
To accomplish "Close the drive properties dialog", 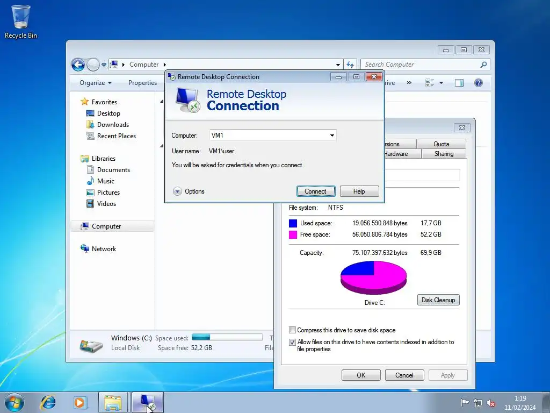I will (462, 128).
